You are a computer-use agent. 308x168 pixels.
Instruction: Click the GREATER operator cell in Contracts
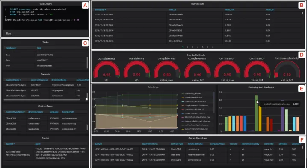[35, 96]
